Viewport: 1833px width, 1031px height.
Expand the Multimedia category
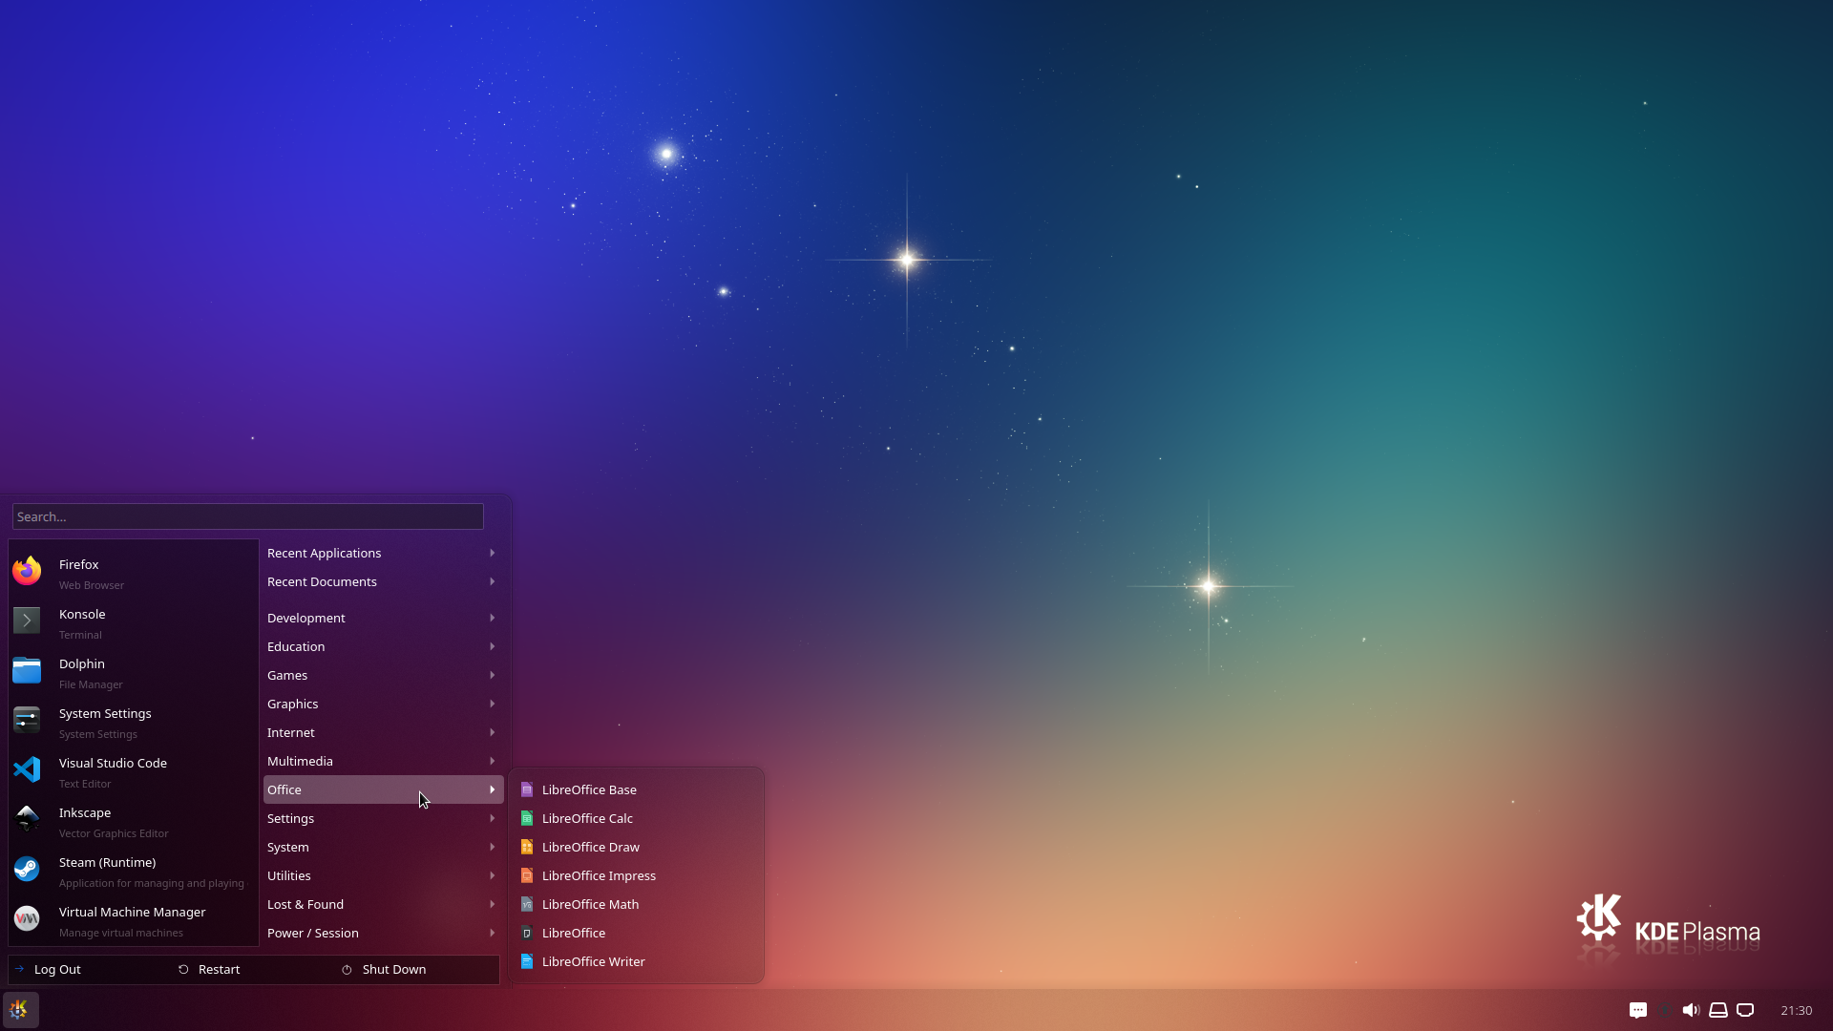pos(383,761)
